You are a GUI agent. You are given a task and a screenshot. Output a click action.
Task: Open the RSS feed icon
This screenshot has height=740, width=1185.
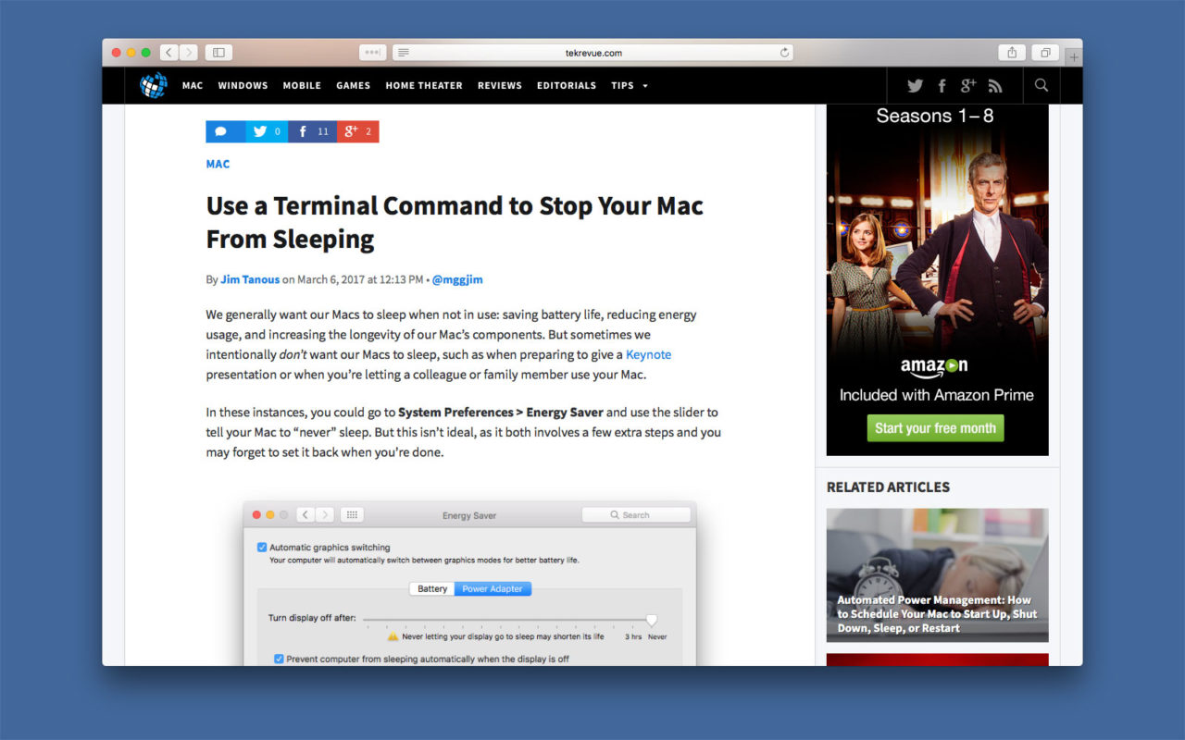(x=995, y=85)
